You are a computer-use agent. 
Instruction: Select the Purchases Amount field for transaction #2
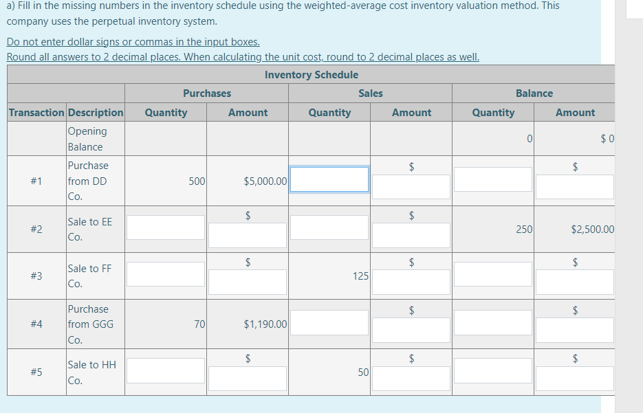pyautogui.click(x=246, y=236)
